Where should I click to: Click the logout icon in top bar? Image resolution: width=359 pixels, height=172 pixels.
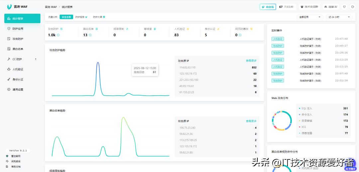point(352,7)
